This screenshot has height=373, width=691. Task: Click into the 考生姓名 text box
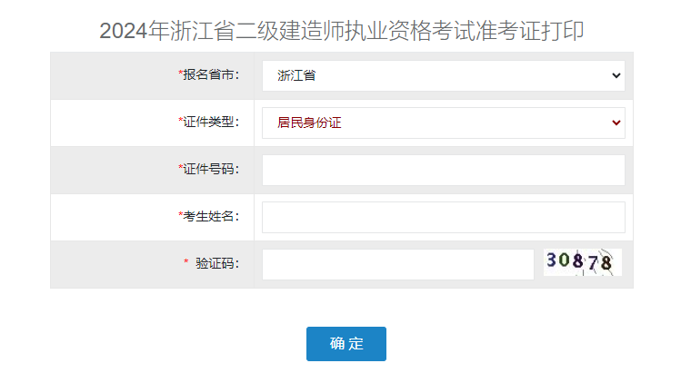click(x=443, y=217)
